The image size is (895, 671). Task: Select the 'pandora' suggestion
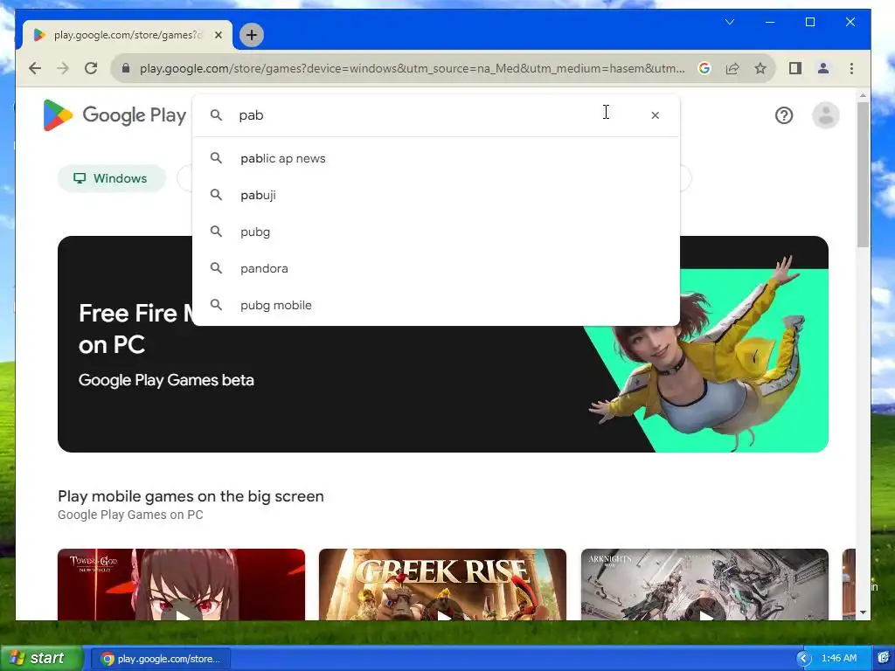click(x=437, y=268)
